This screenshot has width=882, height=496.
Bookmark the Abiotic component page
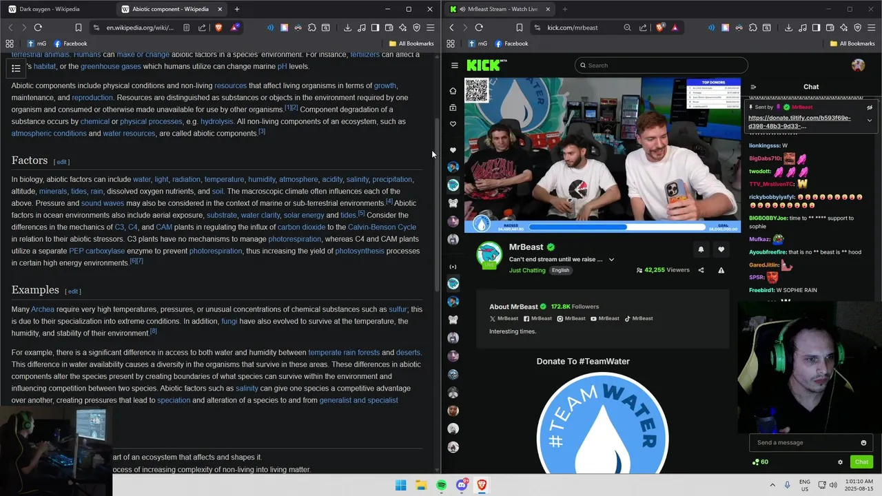click(x=78, y=28)
